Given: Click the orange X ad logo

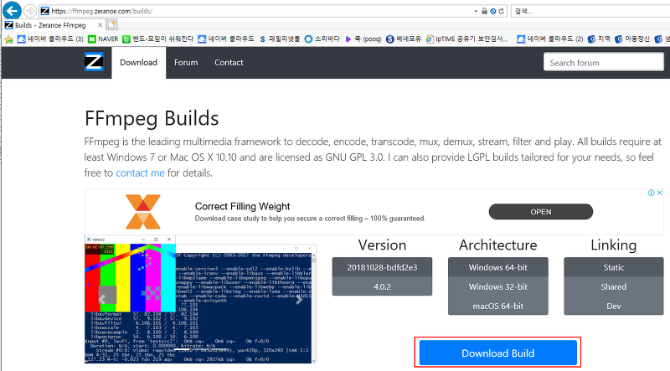Looking at the screenshot, I should coord(142,212).
